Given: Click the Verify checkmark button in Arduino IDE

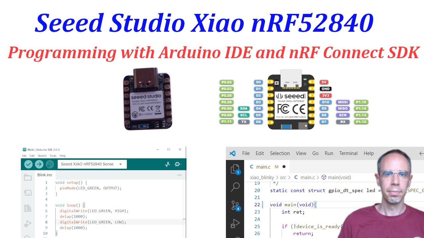Looking at the screenshot, I should [x=28, y=164].
